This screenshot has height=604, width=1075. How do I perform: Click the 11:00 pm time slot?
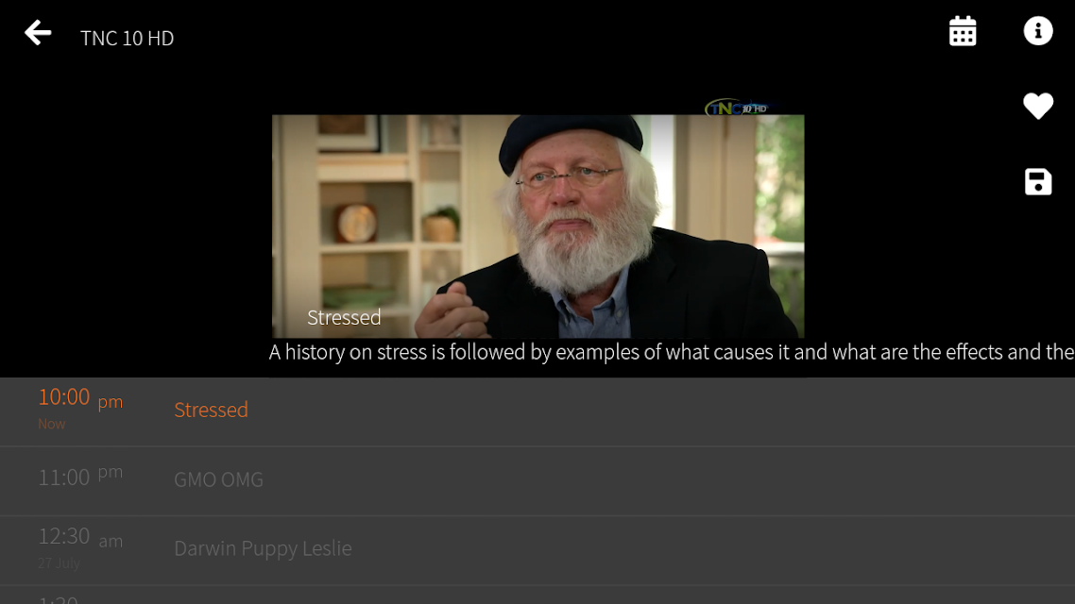pos(80,476)
